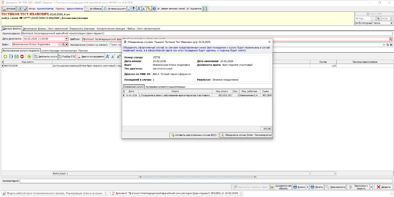
Task: Click the broom clear icon in the top toolbar
Action: point(149,9)
